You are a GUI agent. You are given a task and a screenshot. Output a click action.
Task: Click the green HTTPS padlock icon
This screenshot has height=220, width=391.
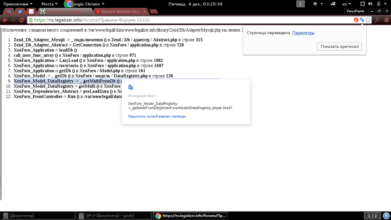point(30,20)
